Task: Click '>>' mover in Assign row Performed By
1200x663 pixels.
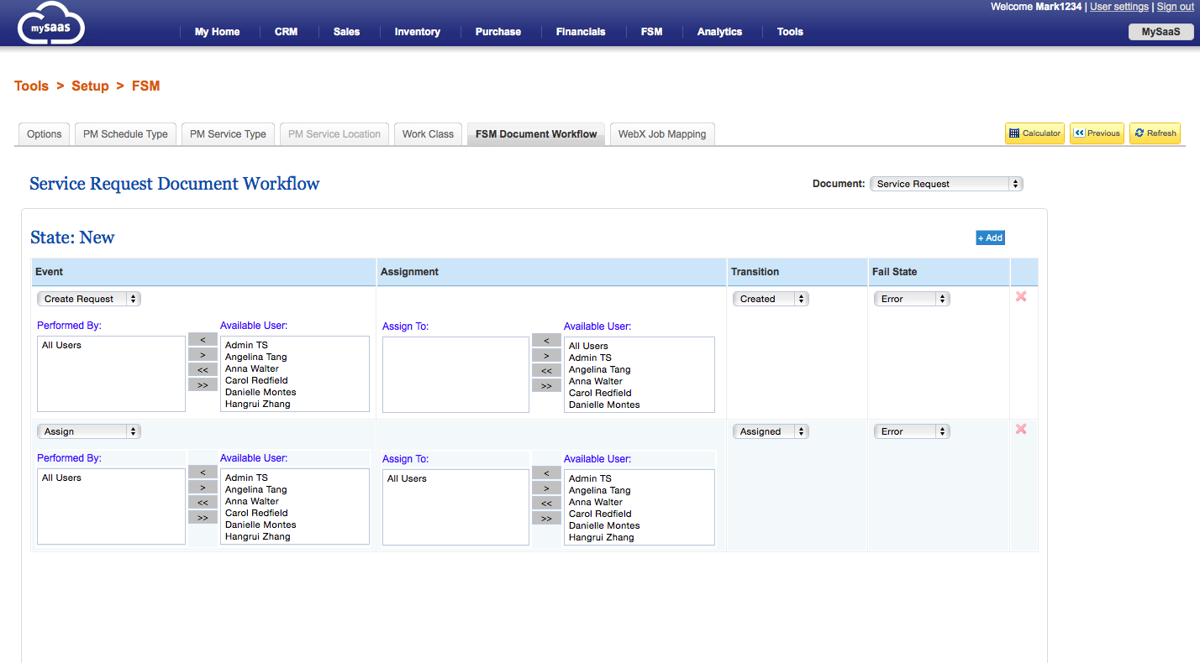Action: coord(203,518)
